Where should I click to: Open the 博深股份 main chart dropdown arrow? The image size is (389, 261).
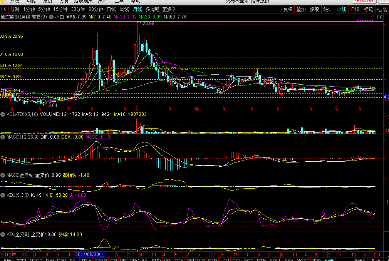pos(51,17)
